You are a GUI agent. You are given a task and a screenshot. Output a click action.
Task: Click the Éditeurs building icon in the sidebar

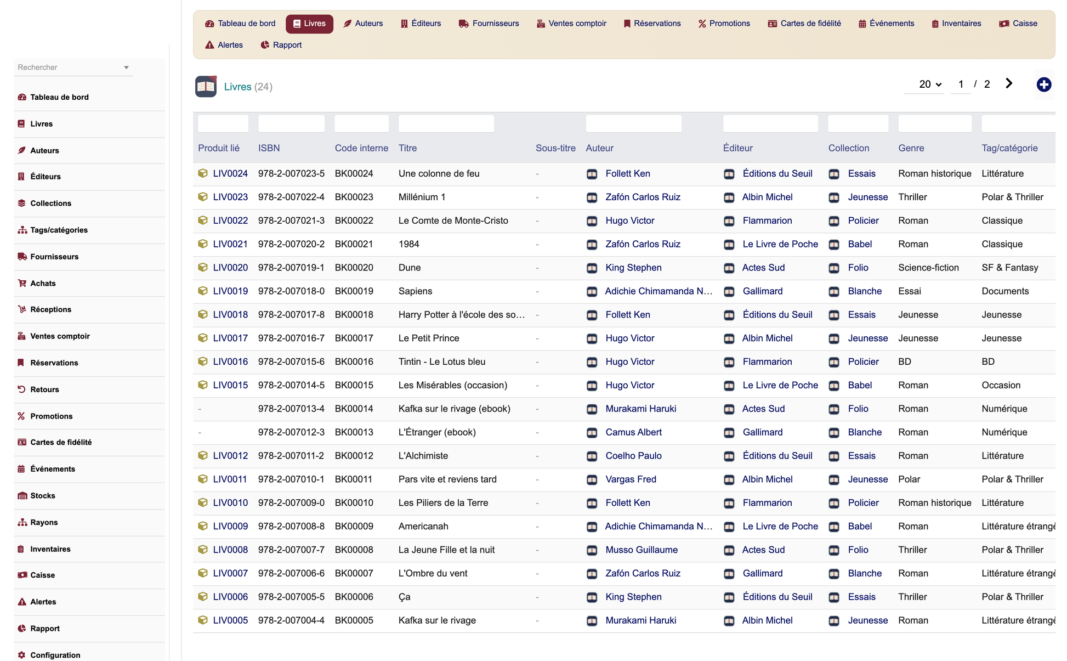[21, 177]
